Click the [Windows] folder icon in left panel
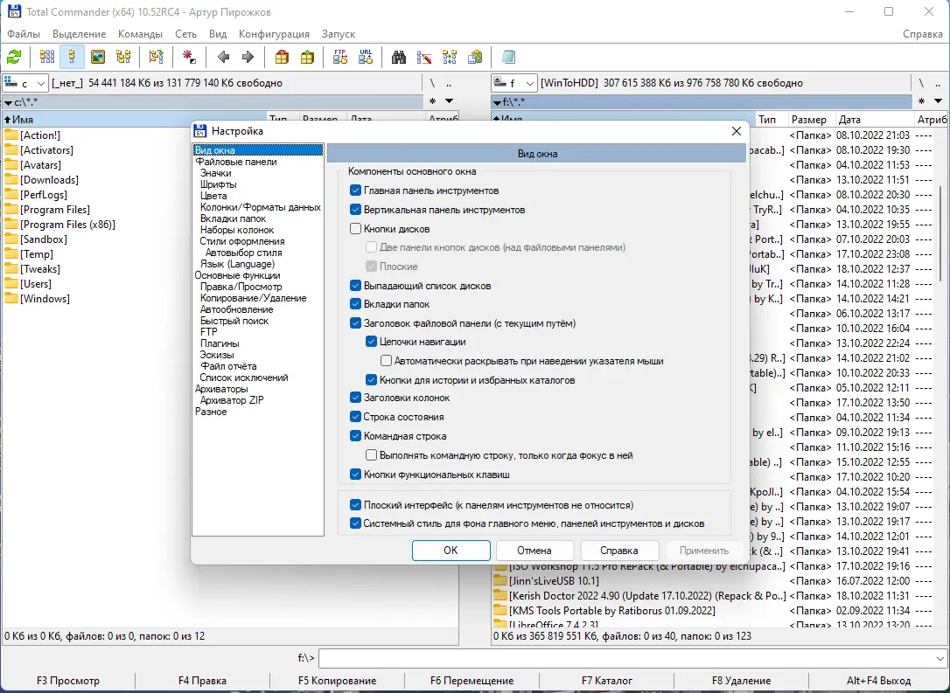This screenshot has width=950, height=693. coord(10,298)
